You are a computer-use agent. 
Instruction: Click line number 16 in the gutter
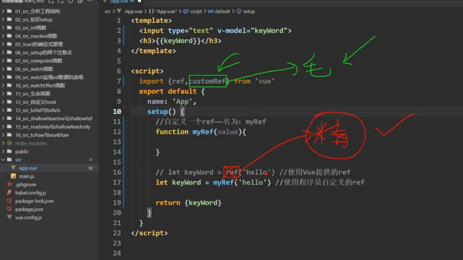tap(117, 172)
